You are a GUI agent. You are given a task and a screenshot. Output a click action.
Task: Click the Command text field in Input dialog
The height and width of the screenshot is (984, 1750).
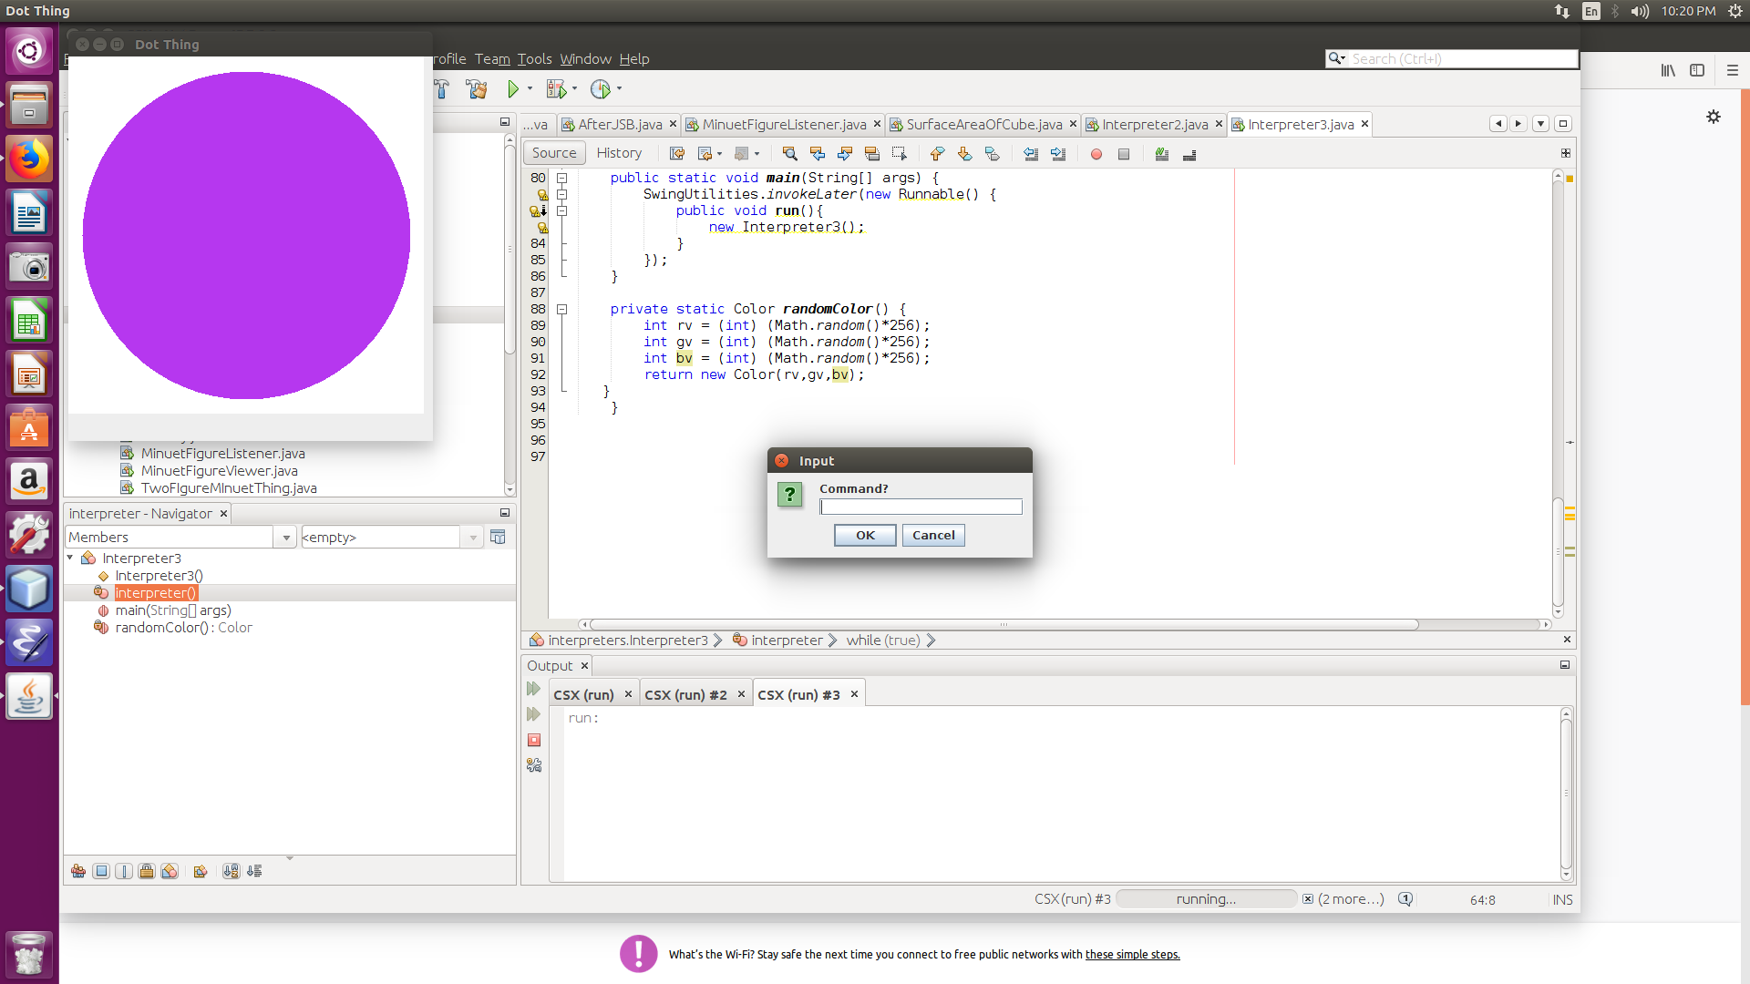[x=921, y=507]
